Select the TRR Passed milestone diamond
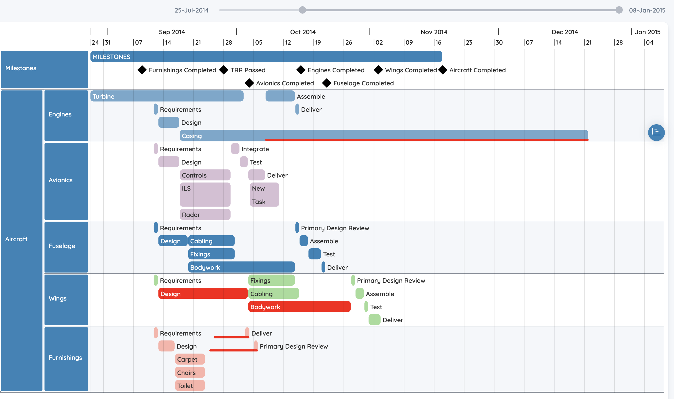This screenshot has width=674, height=399. pyautogui.click(x=224, y=70)
